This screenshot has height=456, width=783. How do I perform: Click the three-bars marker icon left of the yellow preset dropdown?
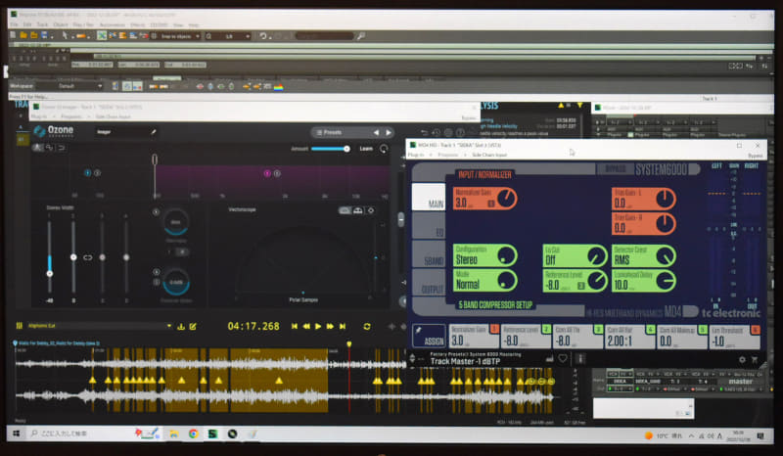19,326
